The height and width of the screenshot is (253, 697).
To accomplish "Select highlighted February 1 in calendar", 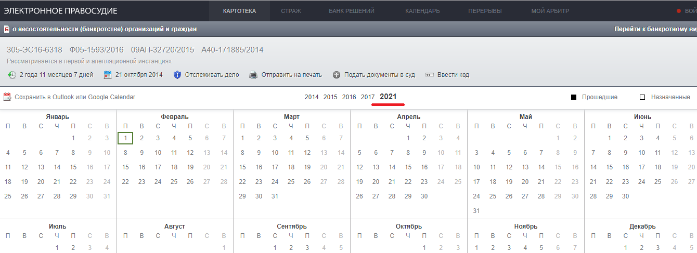I will point(125,138).
